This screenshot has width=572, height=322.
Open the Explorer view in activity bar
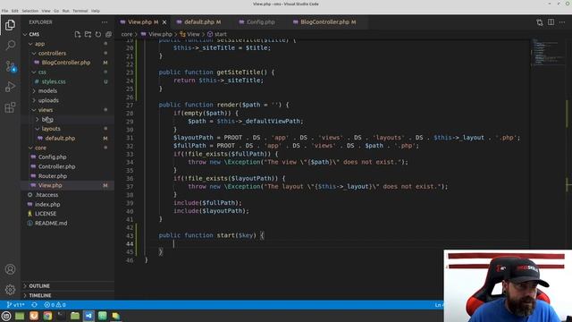pos(10,25)
